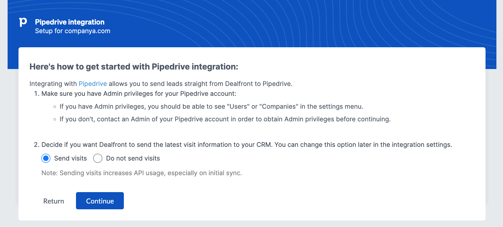Choose the Do not send visits option
The image size is (503, 227).
point(98,158)
